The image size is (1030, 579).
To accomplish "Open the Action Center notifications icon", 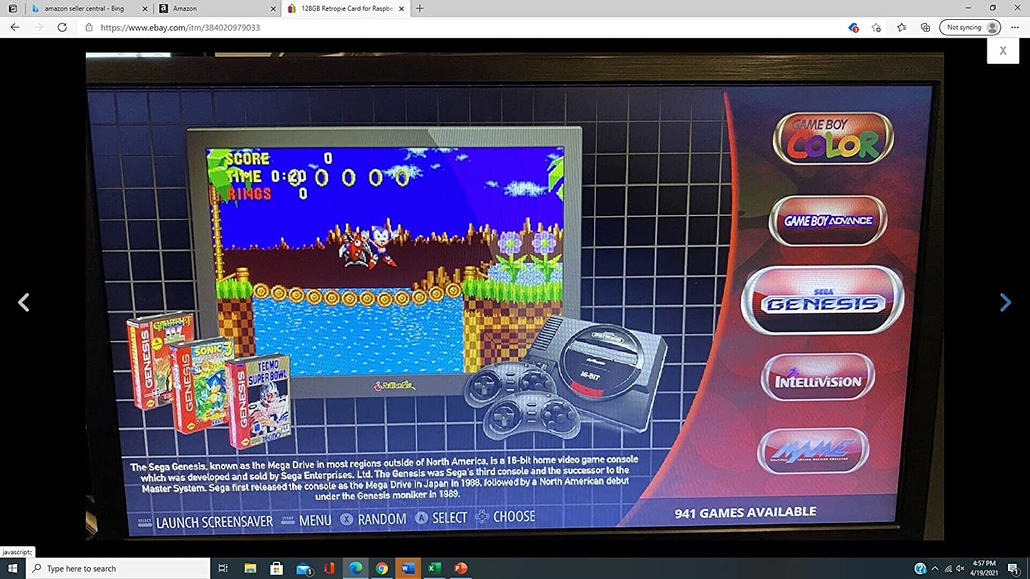I will pyautogui.click(x=1013, y=568).
